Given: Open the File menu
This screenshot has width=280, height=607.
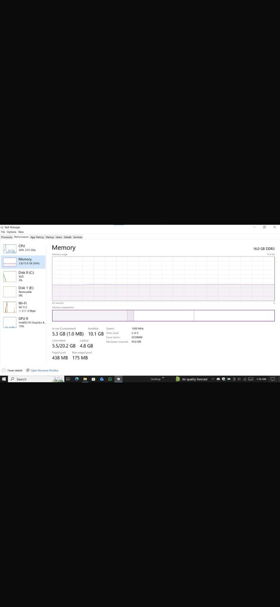Looking at the screenshot, I should [3, 232].
